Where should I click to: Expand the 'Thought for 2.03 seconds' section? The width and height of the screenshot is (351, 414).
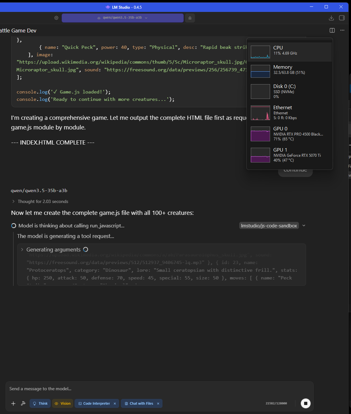point(40,201)
